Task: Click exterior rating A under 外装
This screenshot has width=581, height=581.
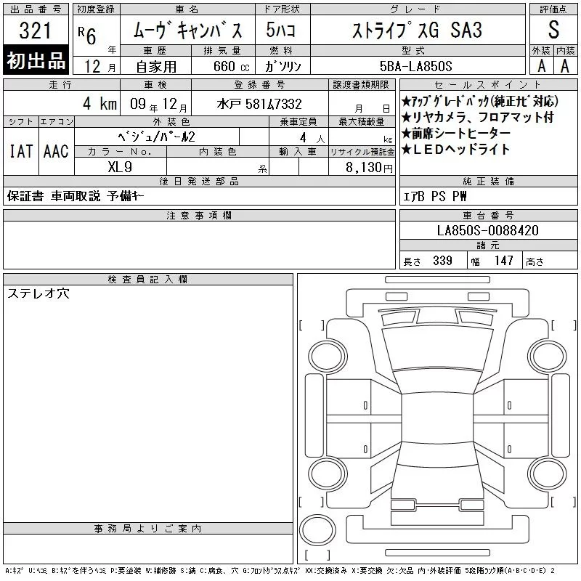Action: [x=541, y=66]
